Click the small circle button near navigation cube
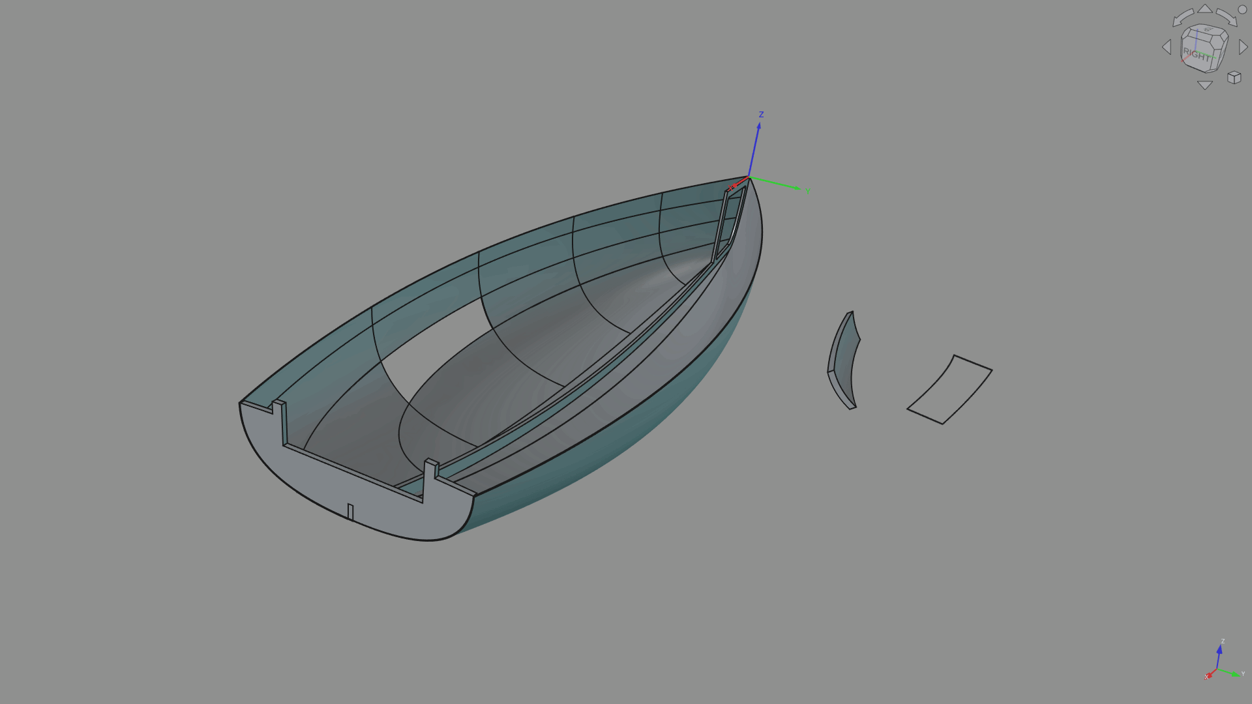Viewport: 1252px width, 704px height. [x=1242, y=10]
